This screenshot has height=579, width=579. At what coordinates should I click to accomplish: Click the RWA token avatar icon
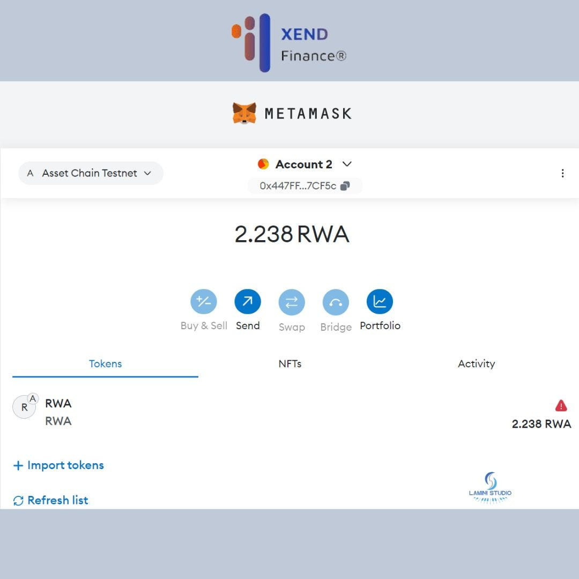24,406
